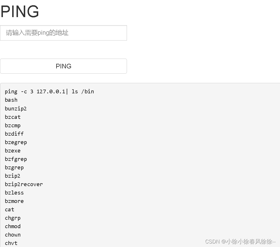
Task: Click the bash entry in the output
Action: (11, 100)
